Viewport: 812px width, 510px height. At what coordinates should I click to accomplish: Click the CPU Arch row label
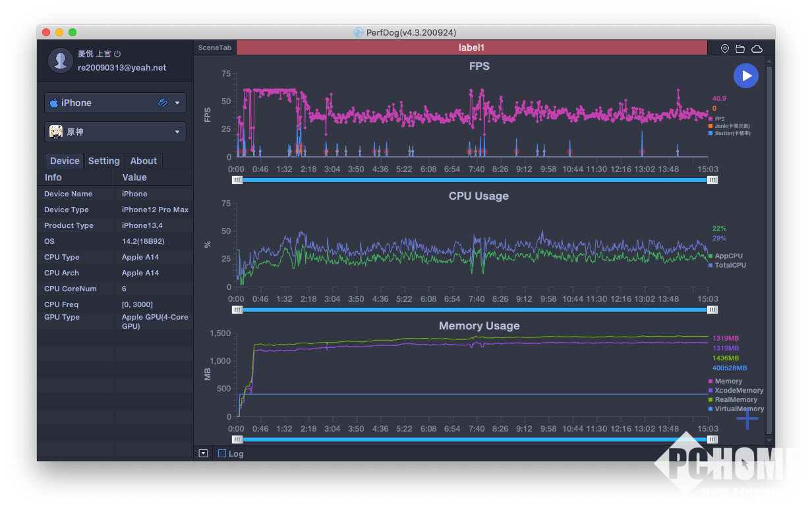coord(61,273)
